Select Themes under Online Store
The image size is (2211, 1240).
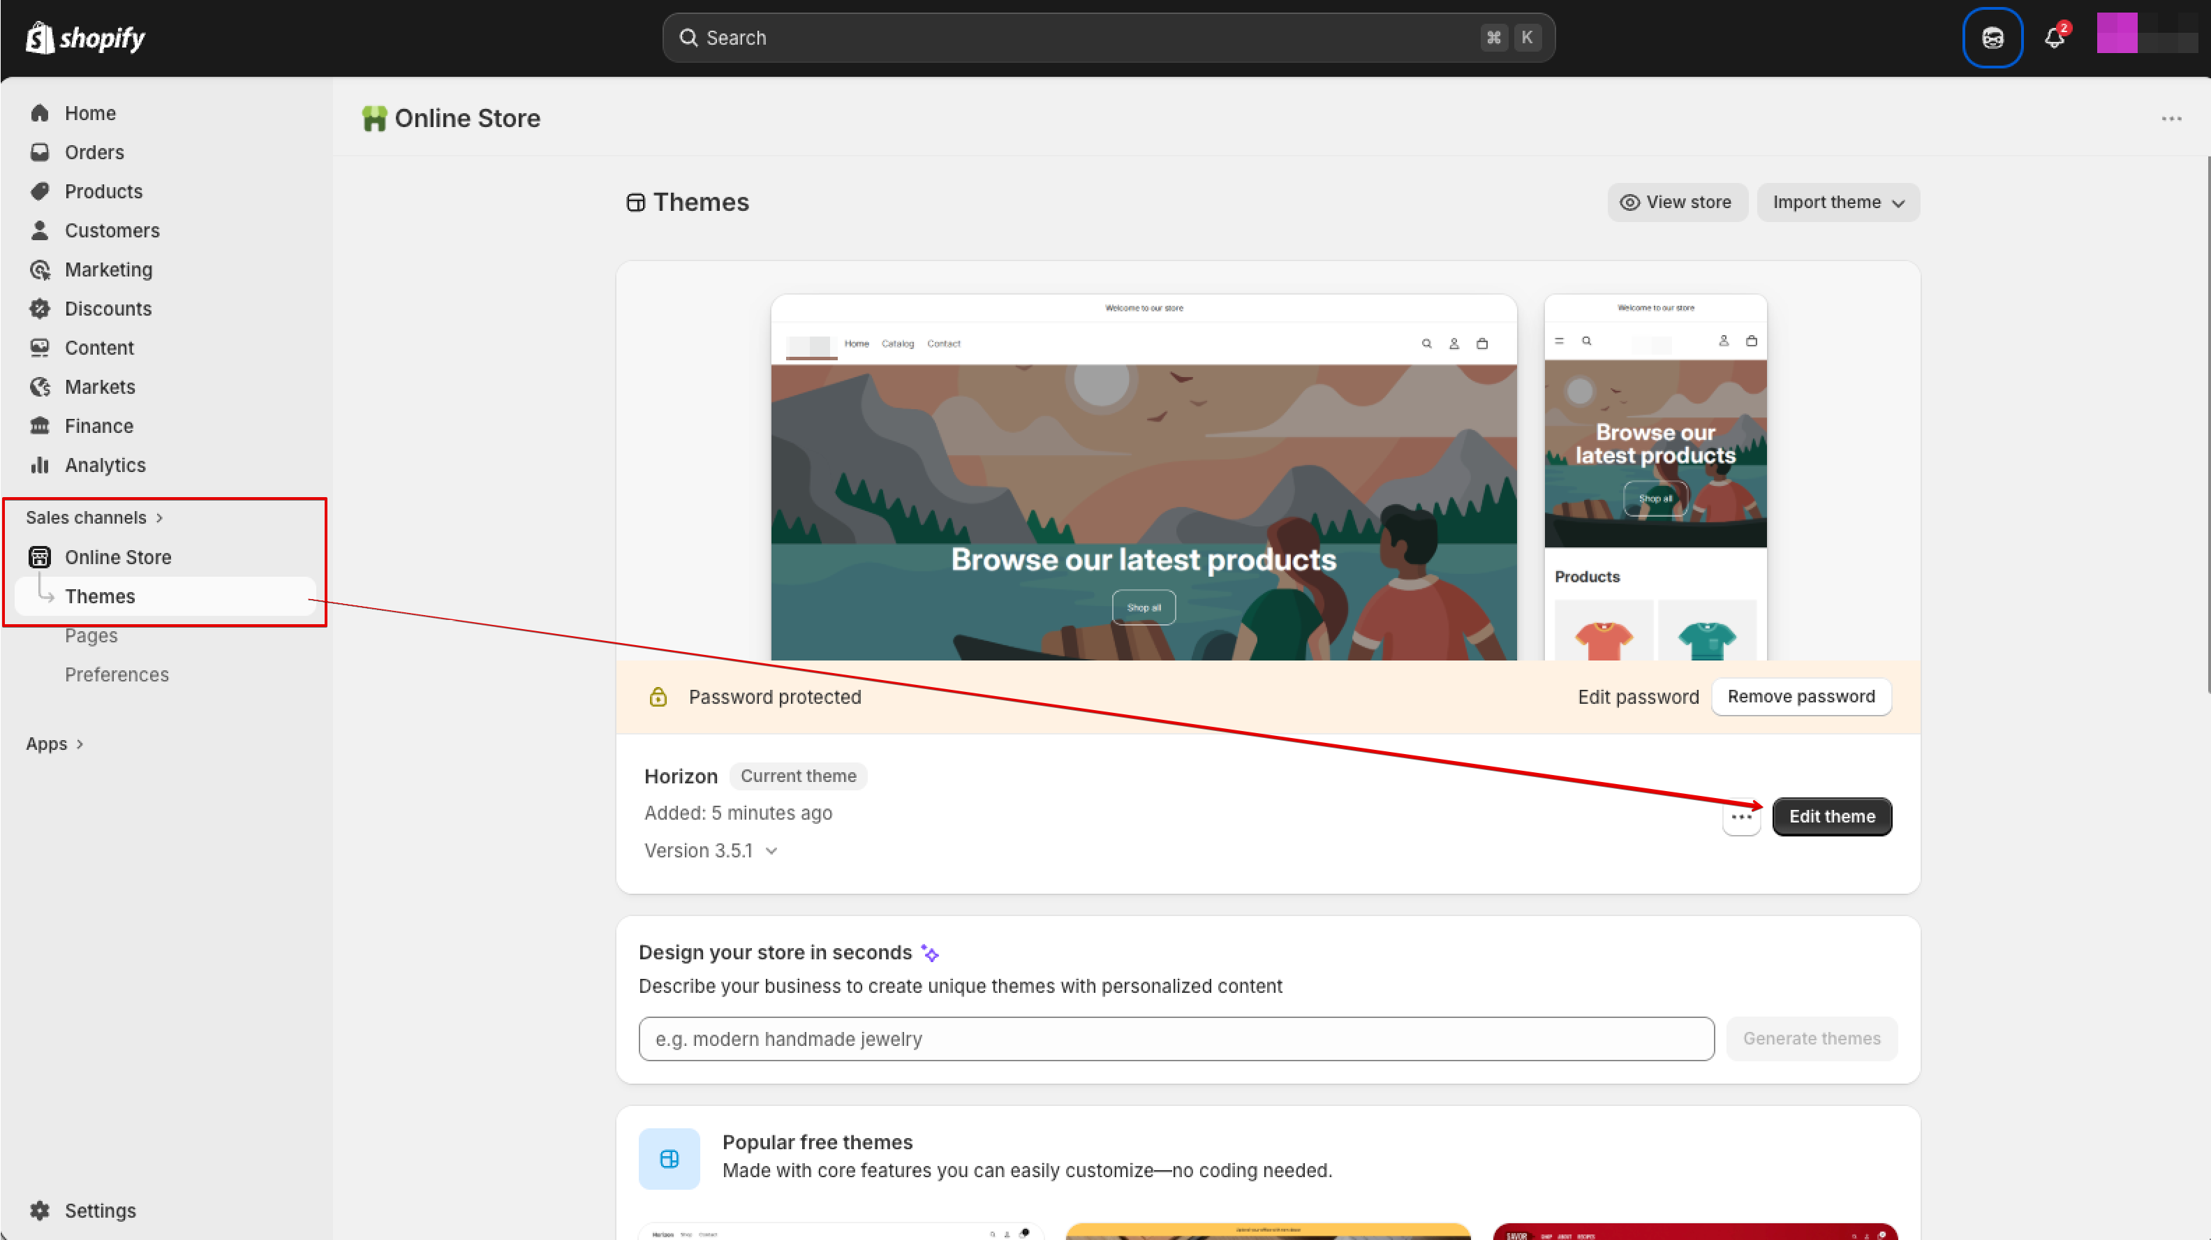click(x=165, y=596)
